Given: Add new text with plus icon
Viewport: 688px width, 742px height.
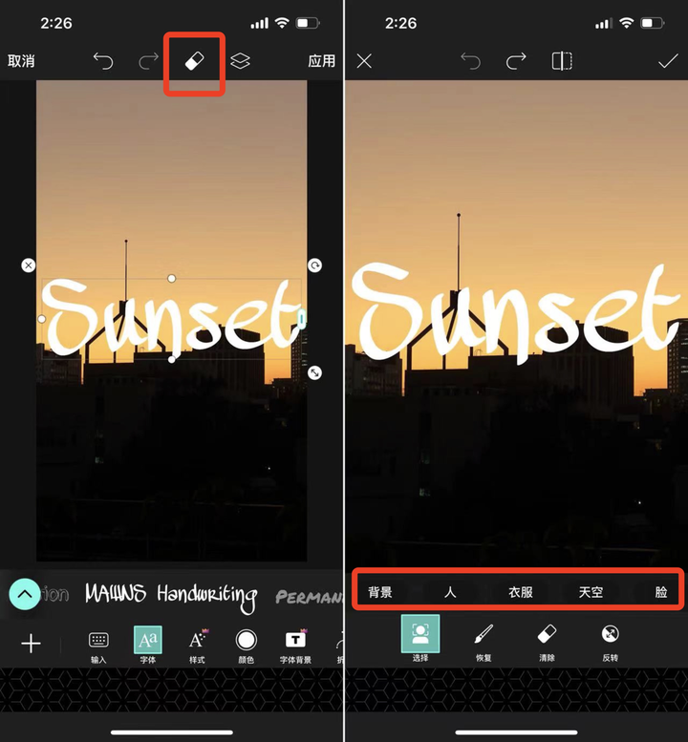Looking at the screenshot, I should (x=32, y=644).
